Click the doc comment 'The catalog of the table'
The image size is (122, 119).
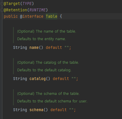[x=57, y=63]
